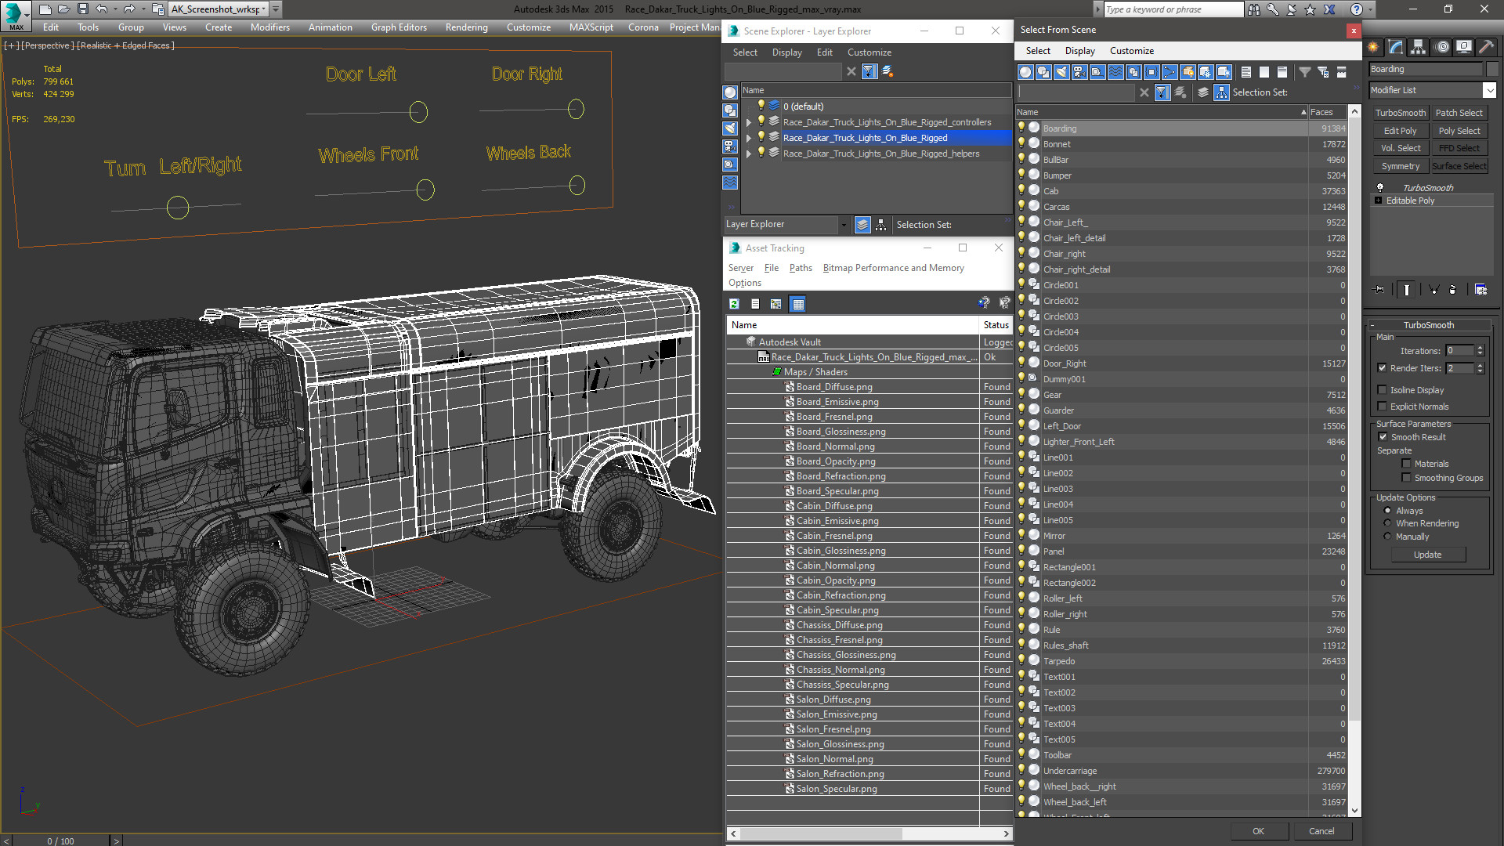Open the Rendering menu
The height and width of the screenshot is (846, 1504).
point(466,27)
